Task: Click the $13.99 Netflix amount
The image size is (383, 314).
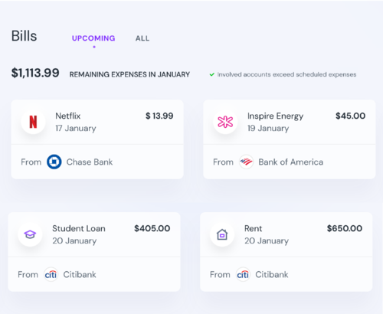Action: 159,116
